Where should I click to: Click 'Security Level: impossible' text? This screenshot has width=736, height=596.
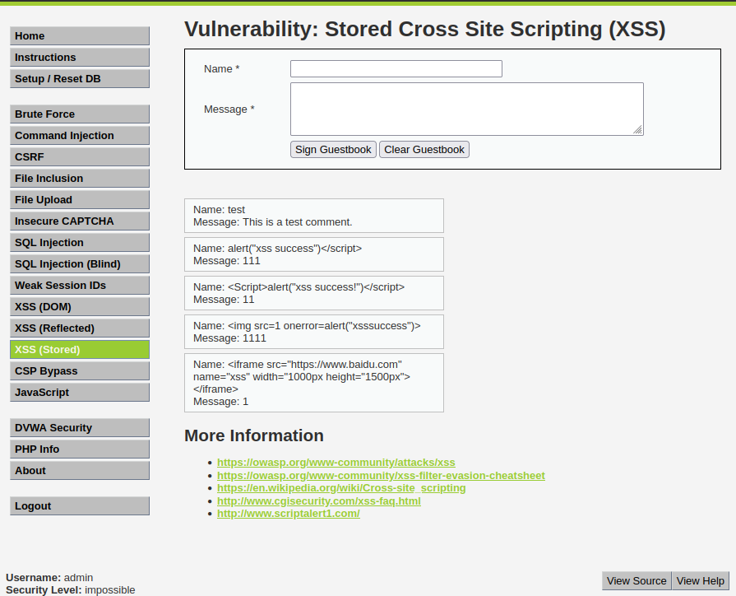[x=71, y=590]
